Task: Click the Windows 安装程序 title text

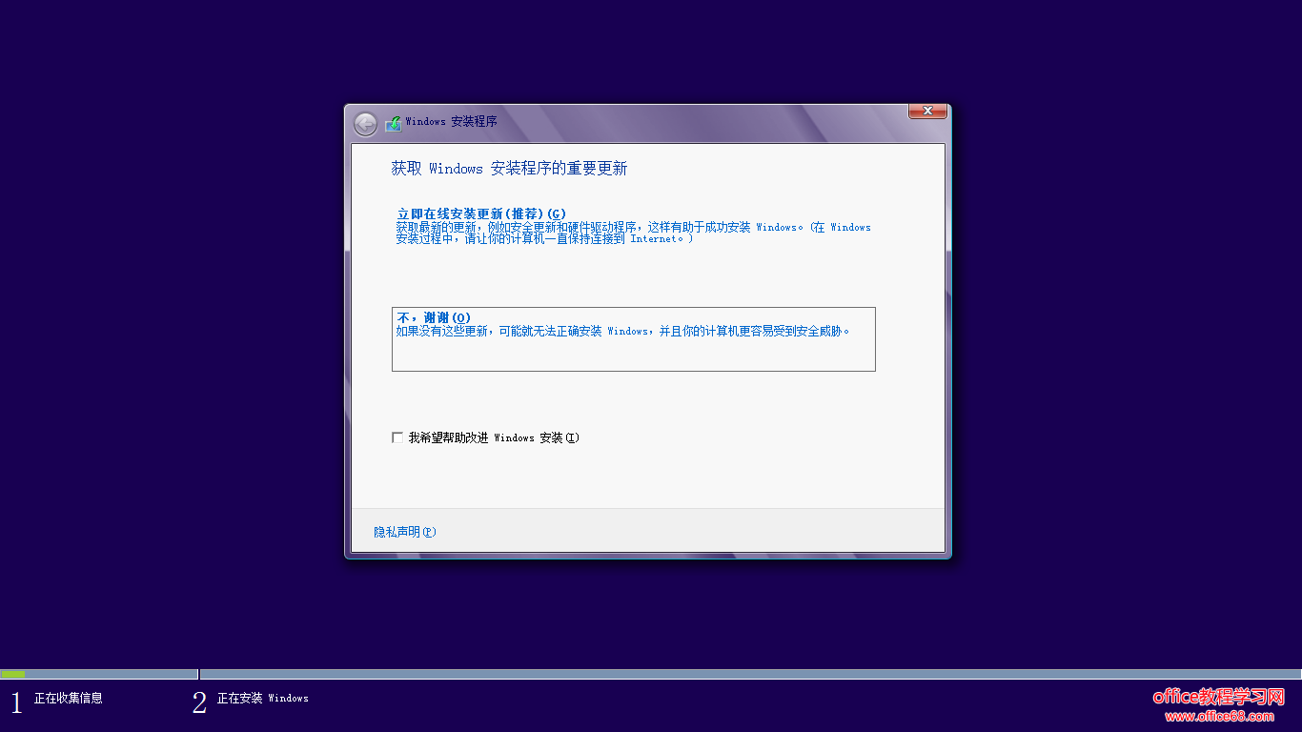Action: tap(451, 122)
